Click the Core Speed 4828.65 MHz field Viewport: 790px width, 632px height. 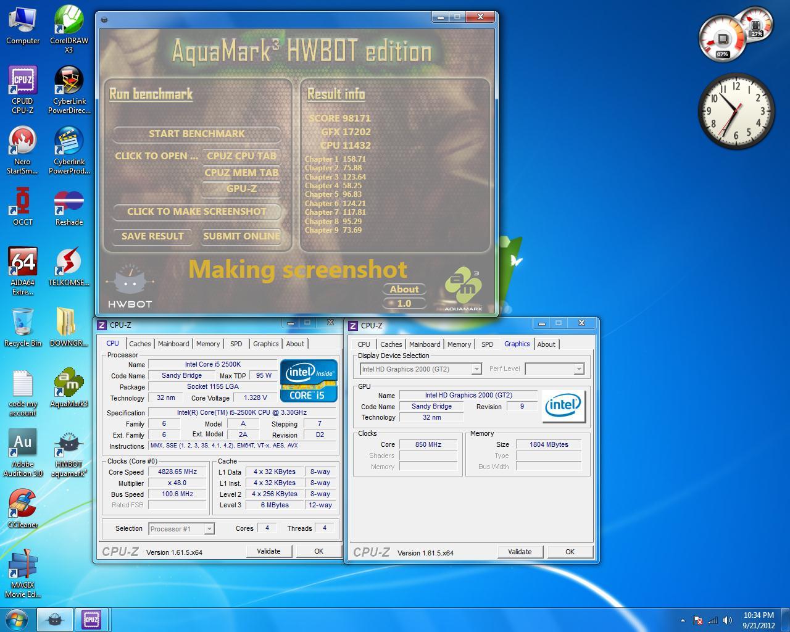[x=177, y=472]
